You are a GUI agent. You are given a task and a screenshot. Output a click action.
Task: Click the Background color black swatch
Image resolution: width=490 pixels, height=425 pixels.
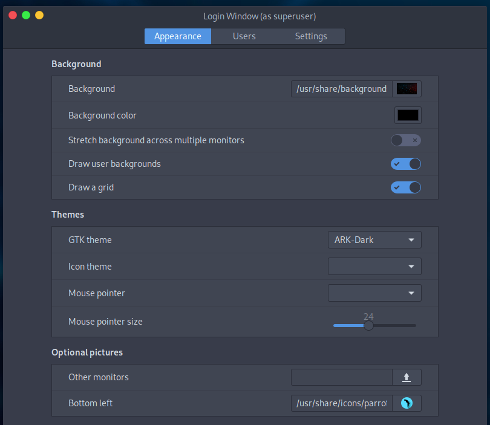tap(408, 115)
